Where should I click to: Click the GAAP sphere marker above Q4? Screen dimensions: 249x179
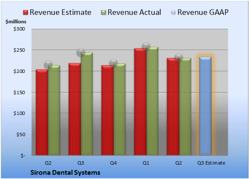pyautogui.click(x=113, y=63)
